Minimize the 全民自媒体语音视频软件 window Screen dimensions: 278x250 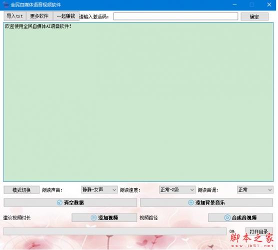[x=234, y=5]
